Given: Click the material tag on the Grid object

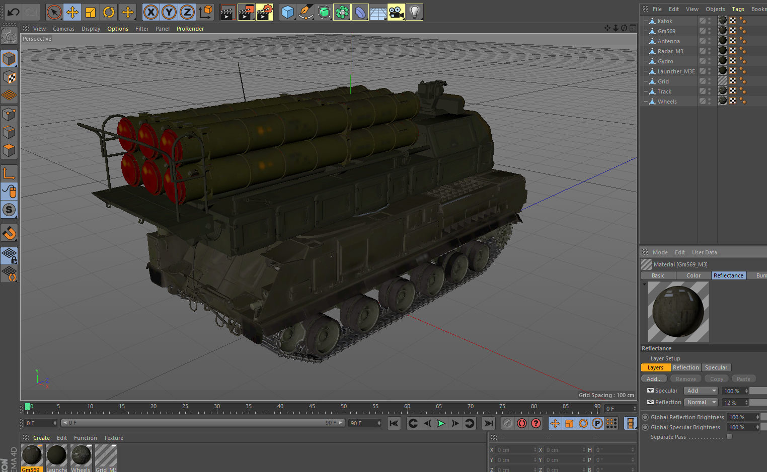Looking at the screenshot, I should [x=723, y=80].
